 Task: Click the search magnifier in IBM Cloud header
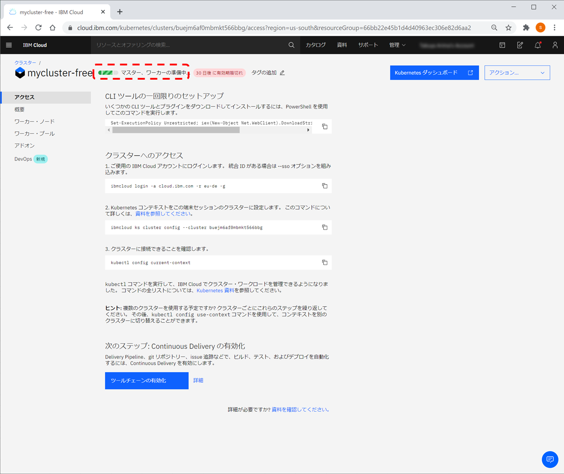pyautogui.click(x=291, y=45)
